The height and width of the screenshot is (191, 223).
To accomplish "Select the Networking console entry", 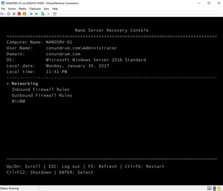I will [25, 83].
